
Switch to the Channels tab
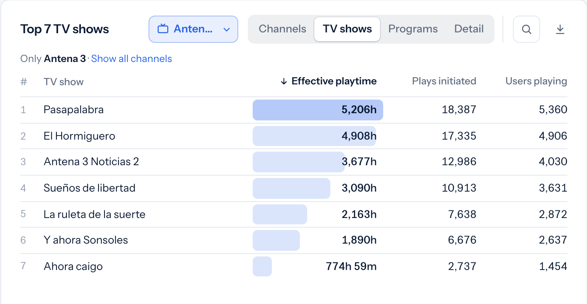[282, 29]
